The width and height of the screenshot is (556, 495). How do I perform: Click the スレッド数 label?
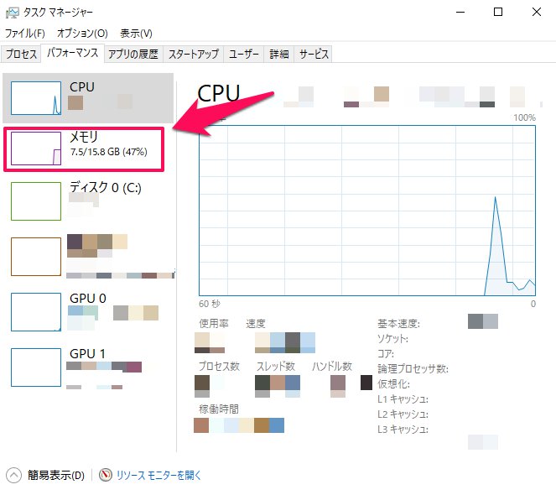click(x=276, y=366)
